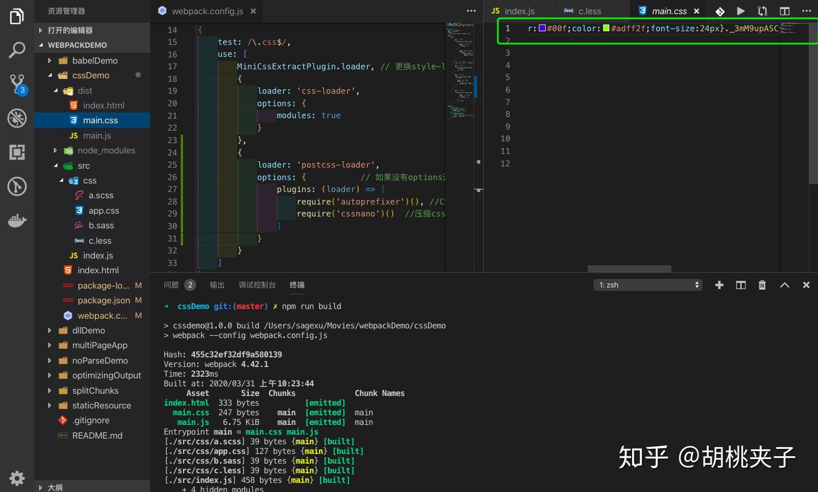Split the editor with the split icon
Image resolution: width=818 pixels, height=492 pixels.
(x=785, y=11)
